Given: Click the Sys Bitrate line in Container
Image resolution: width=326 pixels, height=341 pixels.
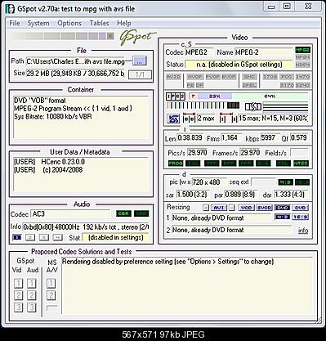Looking at the screenshot, I should pyautogui.click(x=53, y=117).
